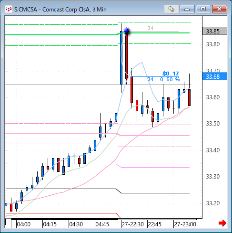Maximize the CMCSA chart window
The image size is (232, 233).
203,9
